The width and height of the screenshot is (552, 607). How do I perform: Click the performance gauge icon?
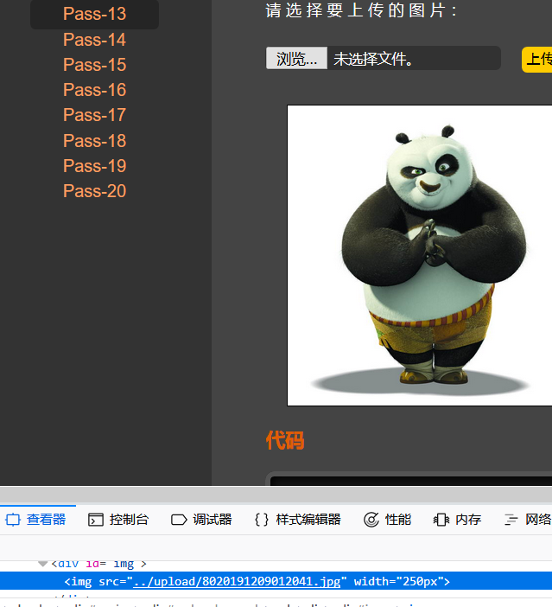pos(371,520)
